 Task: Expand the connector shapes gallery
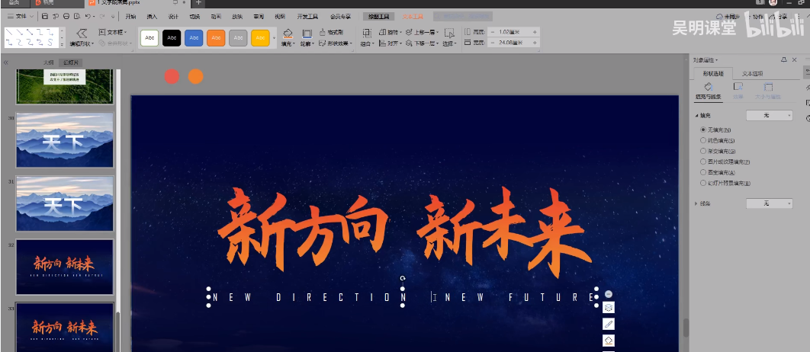(63, 45)
